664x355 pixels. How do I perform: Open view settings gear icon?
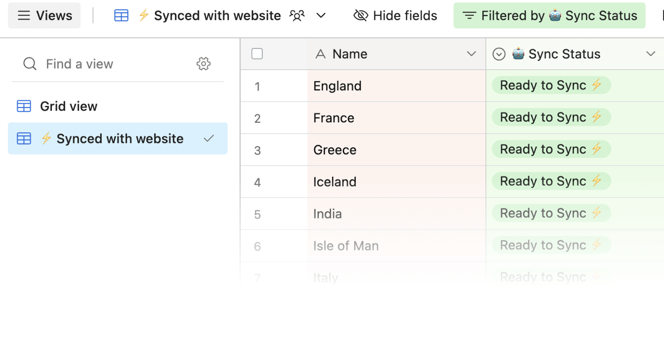click(203, 64)
